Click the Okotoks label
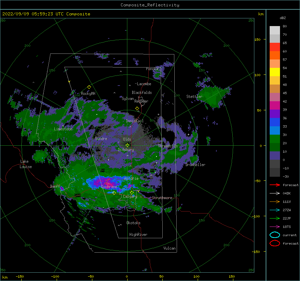The width and height of the screenshot is (300, 281). point(133,223)
